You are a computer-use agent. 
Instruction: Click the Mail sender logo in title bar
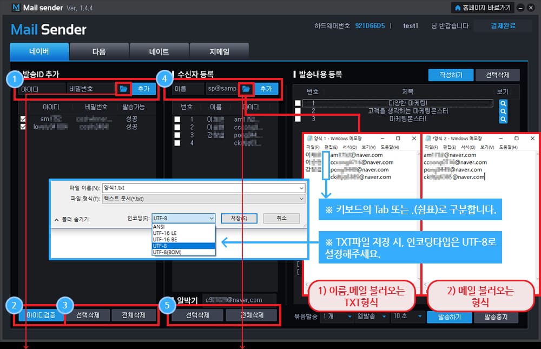point(16,7)
